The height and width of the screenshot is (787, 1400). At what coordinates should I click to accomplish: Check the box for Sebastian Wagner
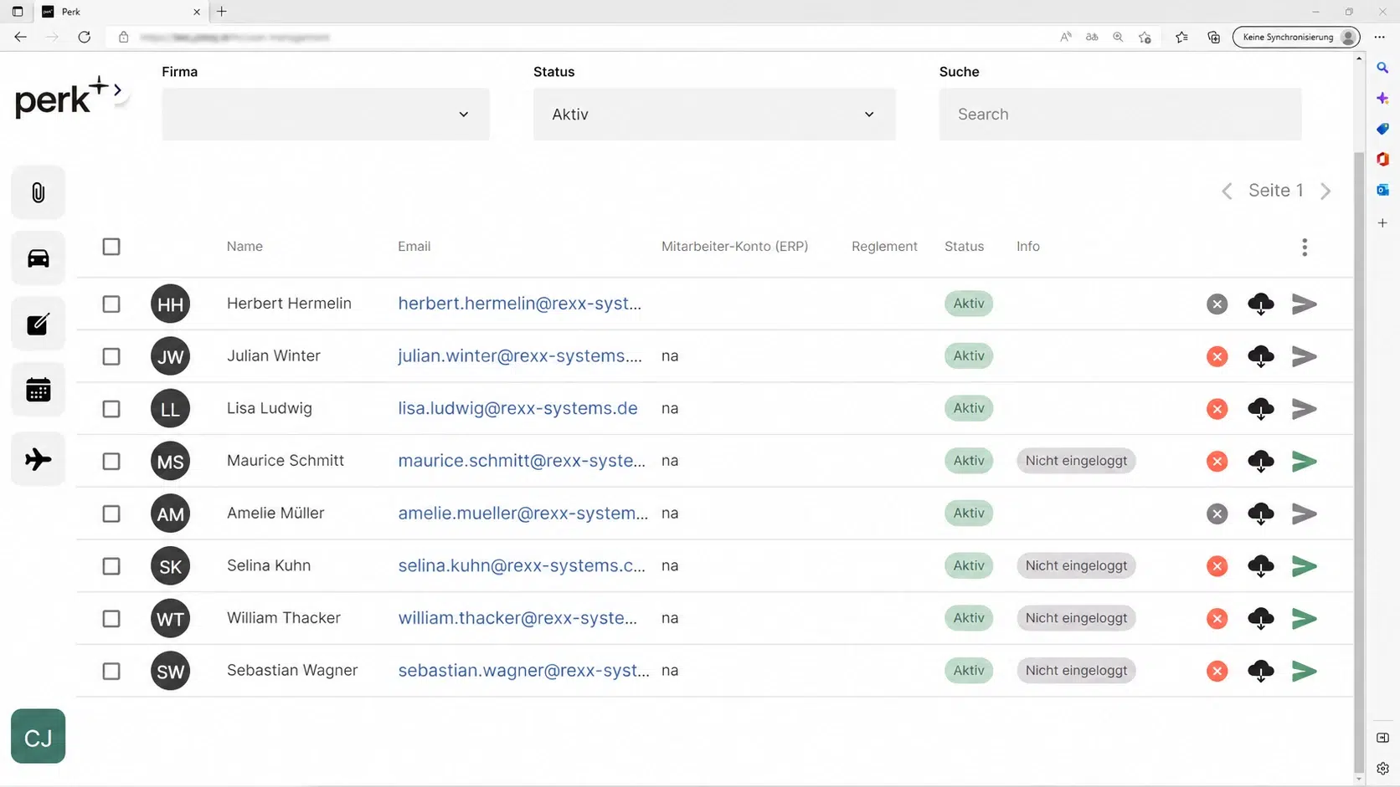point(111,671)
